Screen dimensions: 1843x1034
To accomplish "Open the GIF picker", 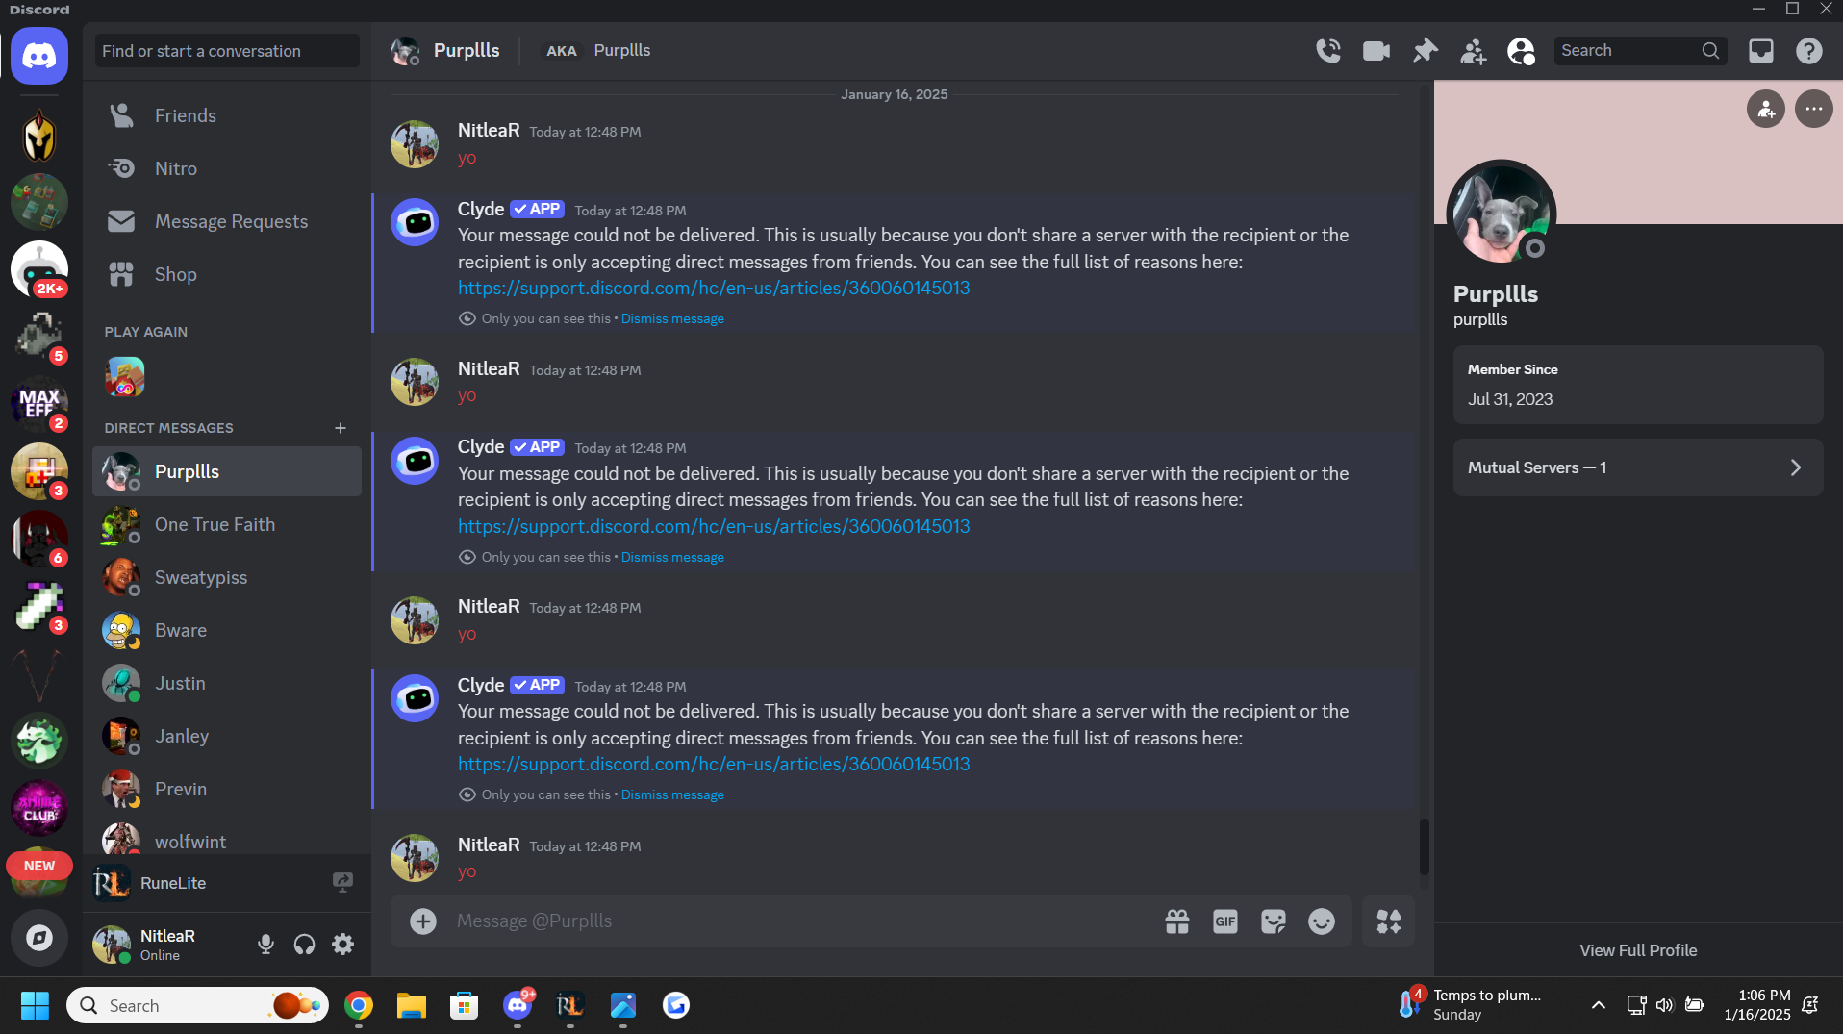I will point(1225,921).
